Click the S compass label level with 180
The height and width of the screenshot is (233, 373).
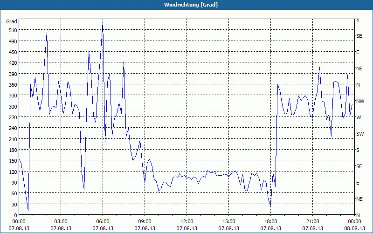pyautogui.click(x=358, y=150)
